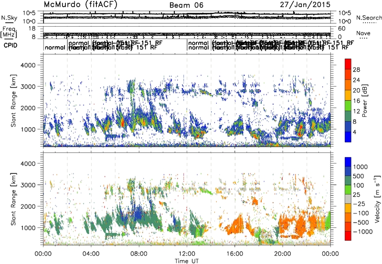Click the 16:00 time tick label

tap(234, 254)
